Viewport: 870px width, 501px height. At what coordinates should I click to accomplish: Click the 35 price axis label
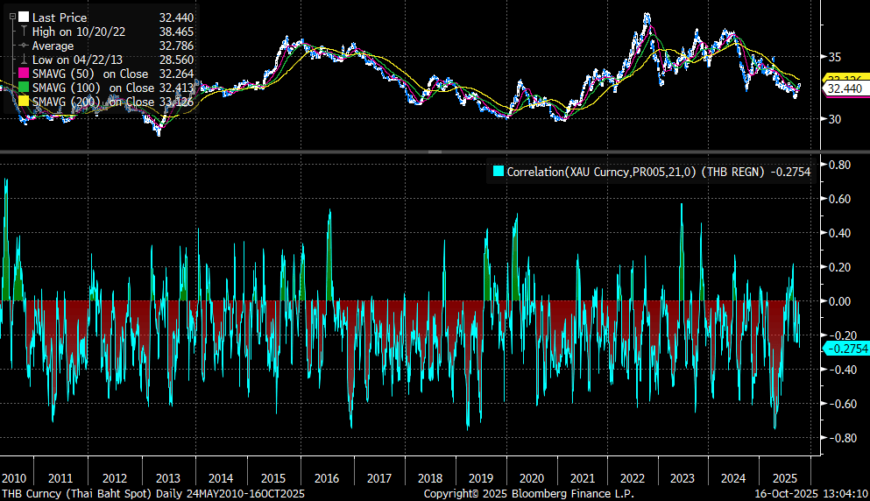coord(834,57)
